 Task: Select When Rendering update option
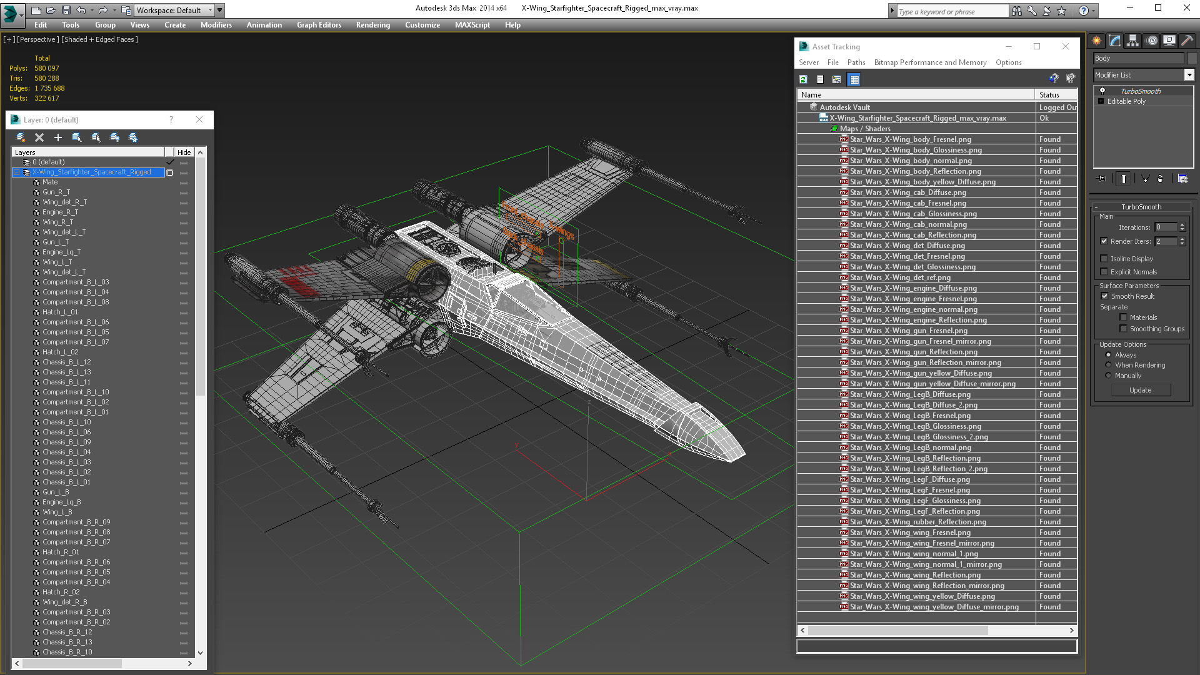[x=1108, y=365]
